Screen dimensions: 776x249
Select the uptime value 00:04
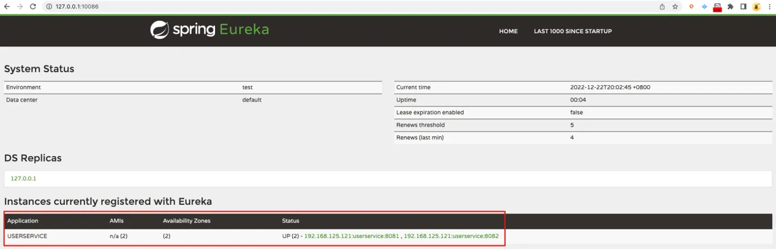tap(578, 100)
